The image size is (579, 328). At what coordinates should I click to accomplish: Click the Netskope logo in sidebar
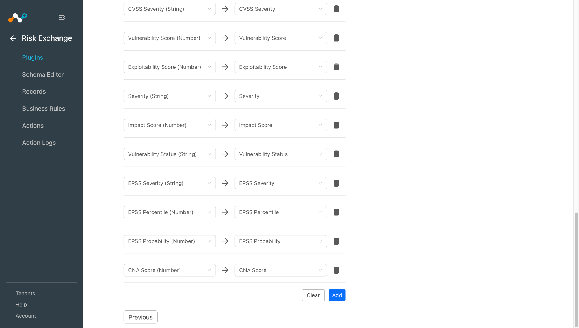[x=18, y=18]
